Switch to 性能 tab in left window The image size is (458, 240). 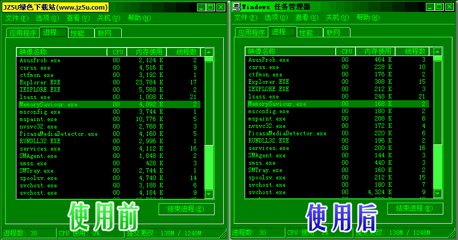[x=81, y=33]
